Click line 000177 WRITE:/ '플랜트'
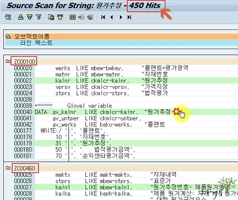238x200 pixels. coord(126,131)
